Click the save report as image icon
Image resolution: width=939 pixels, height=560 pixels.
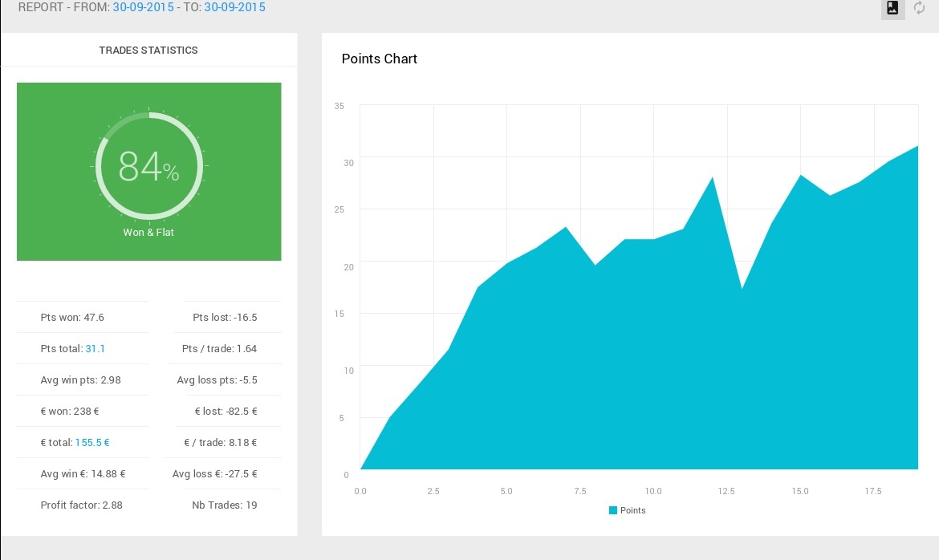[892, 8]
